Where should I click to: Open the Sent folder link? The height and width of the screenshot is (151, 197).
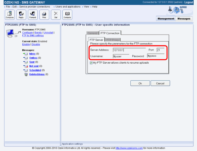[x=32, y=62]
